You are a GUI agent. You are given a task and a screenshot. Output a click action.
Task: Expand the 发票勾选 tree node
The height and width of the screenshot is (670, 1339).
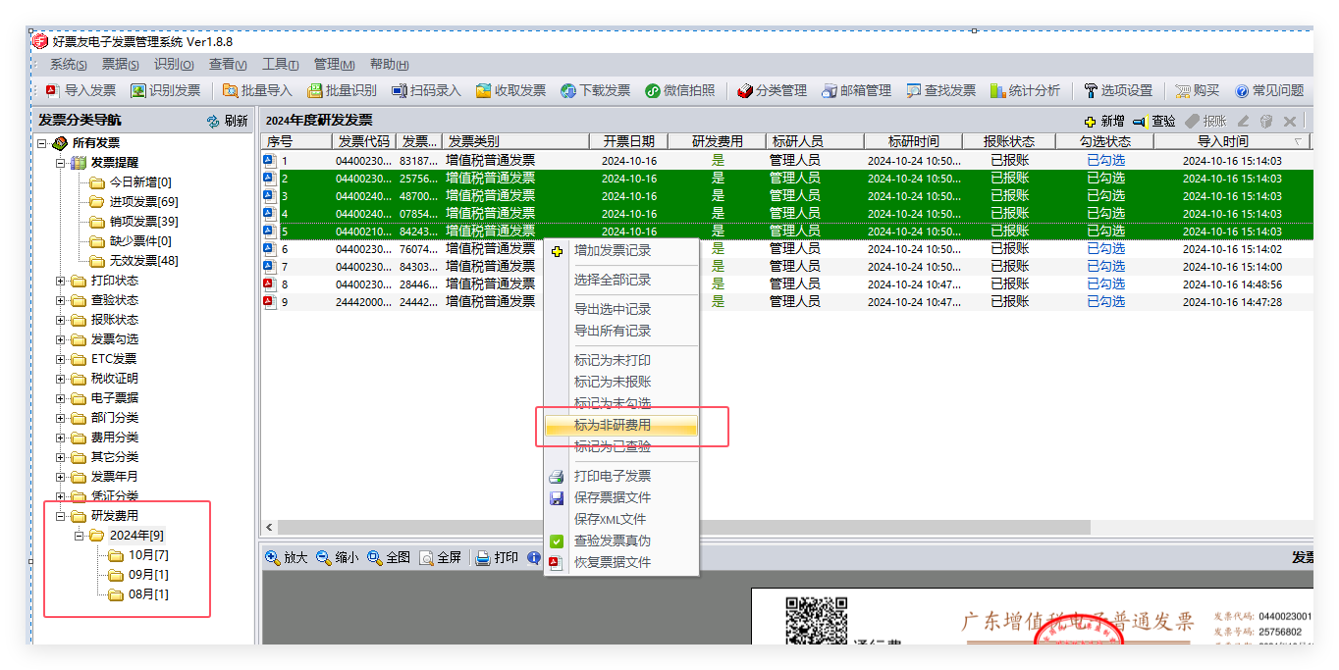pos(61,339)
